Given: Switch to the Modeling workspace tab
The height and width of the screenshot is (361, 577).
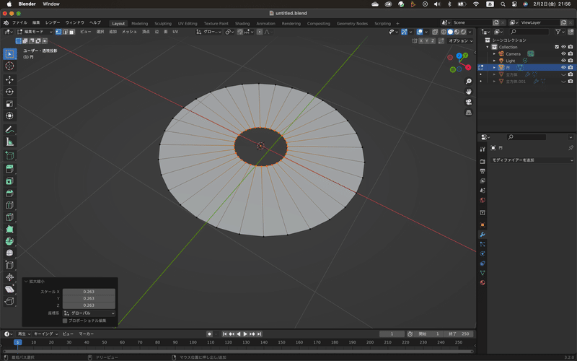Looking at the screenshot, I should tap(139, 23).
